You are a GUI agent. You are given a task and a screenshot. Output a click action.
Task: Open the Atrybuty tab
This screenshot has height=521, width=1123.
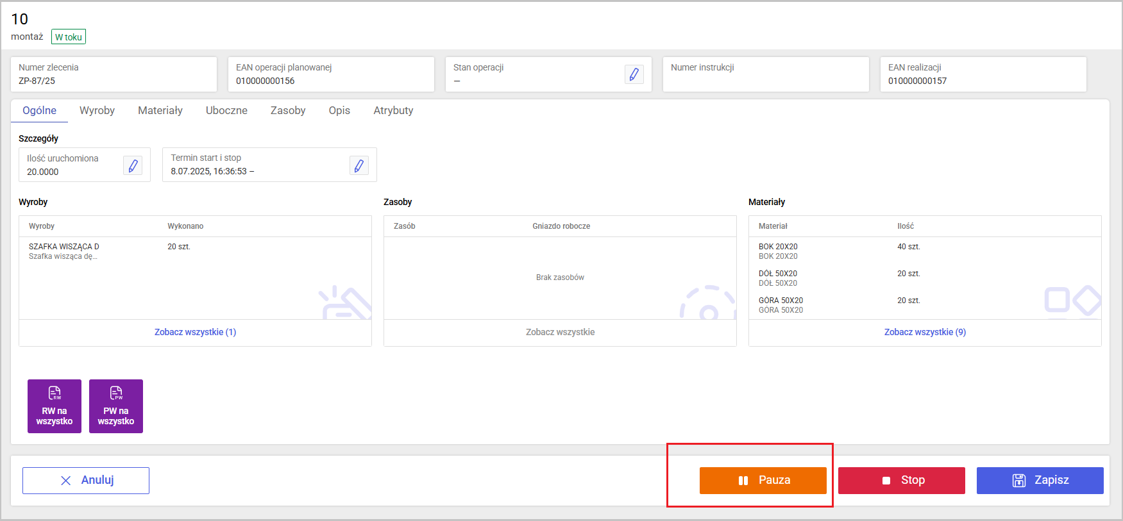pos(393,110)
